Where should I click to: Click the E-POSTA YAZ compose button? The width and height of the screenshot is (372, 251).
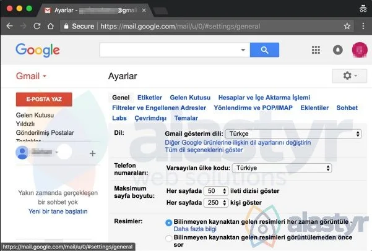pos(44,100)
